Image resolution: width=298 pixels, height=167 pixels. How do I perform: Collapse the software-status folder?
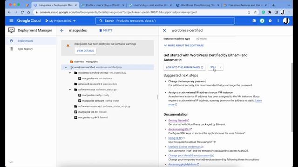(x=70, y=90)
